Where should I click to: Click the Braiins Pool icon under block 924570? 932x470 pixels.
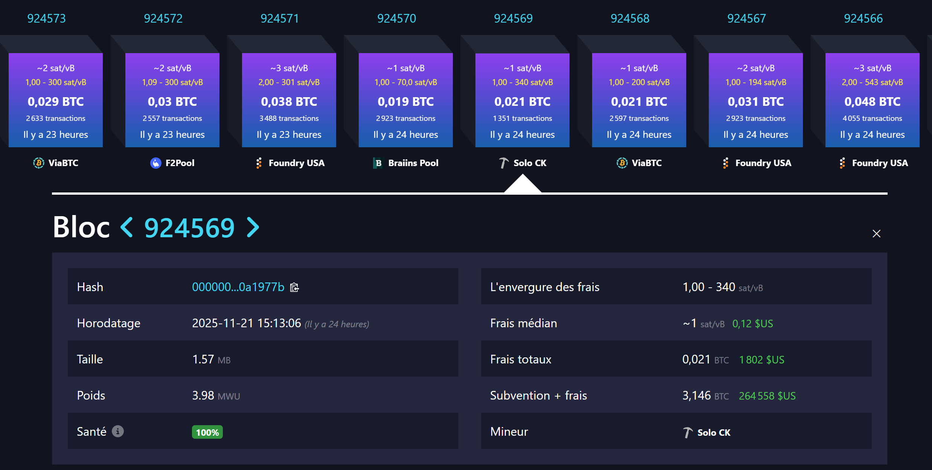(378, 163)
